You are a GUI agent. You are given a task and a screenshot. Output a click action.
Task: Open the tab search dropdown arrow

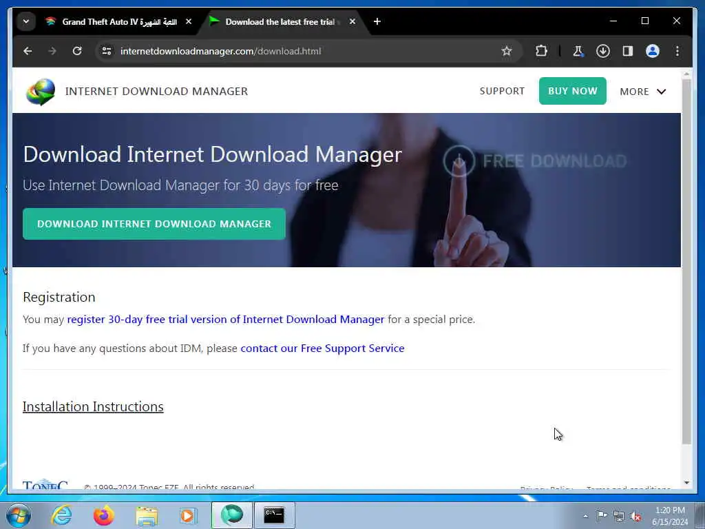[26, 21]
